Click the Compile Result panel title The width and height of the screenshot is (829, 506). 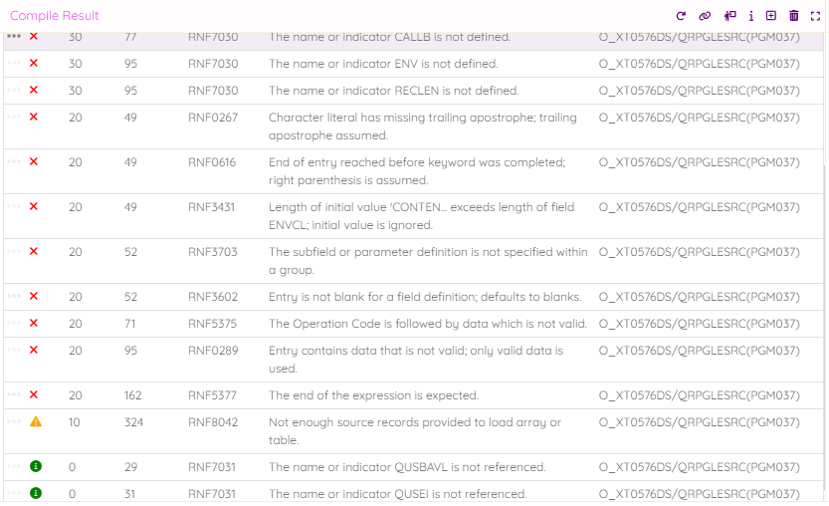tap(55, 16)
